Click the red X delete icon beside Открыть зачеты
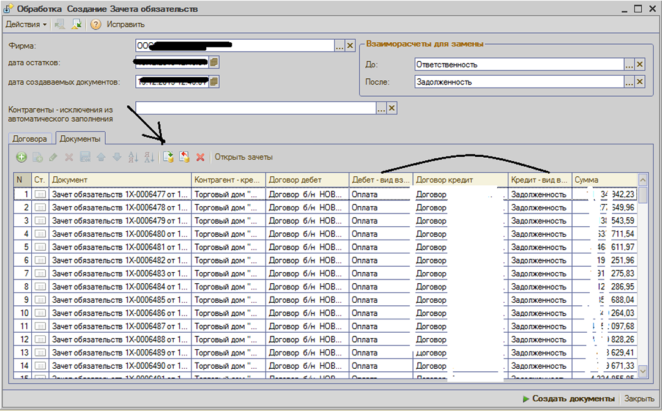The height and width of the screenshot is (411, 662). [x=200, y=157]
